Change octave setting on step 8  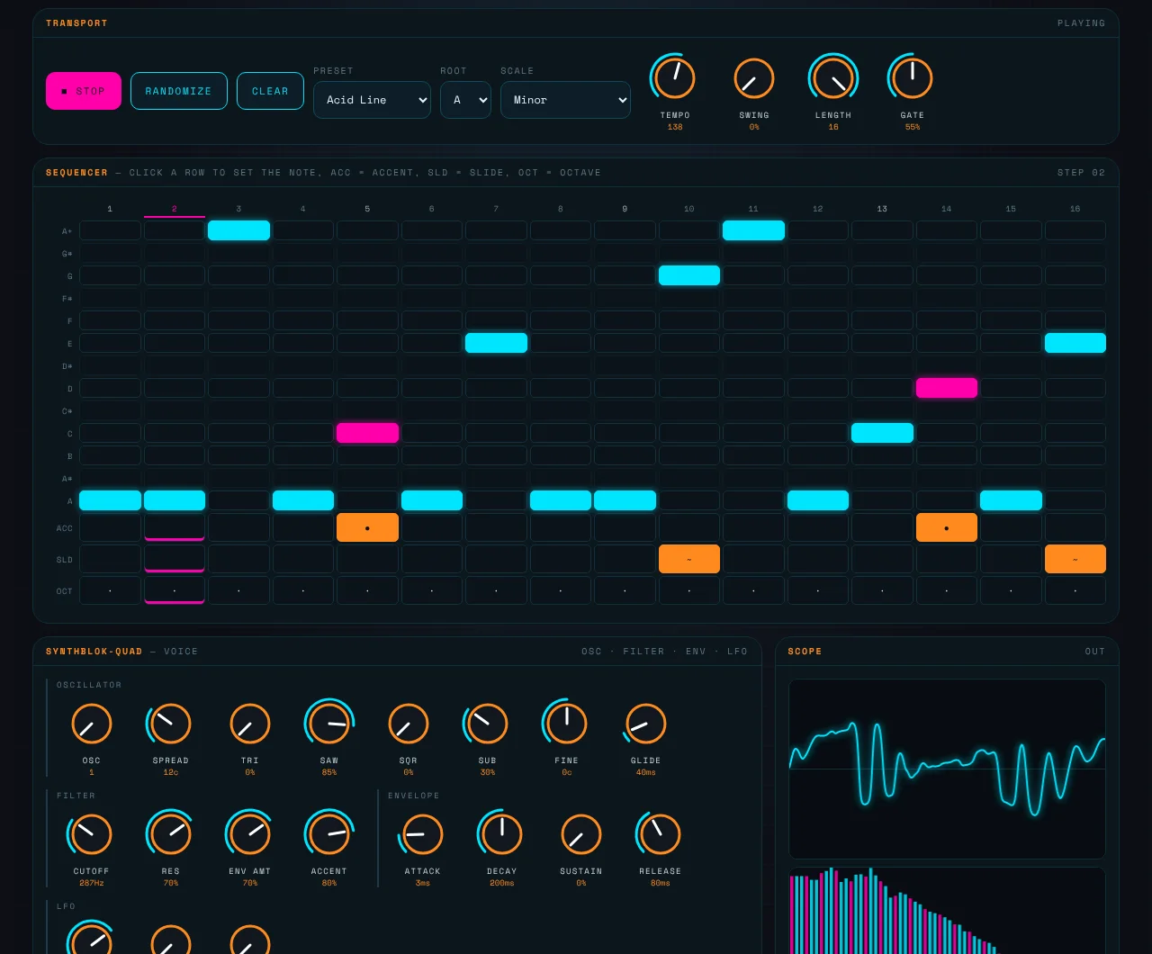(561, 590)
